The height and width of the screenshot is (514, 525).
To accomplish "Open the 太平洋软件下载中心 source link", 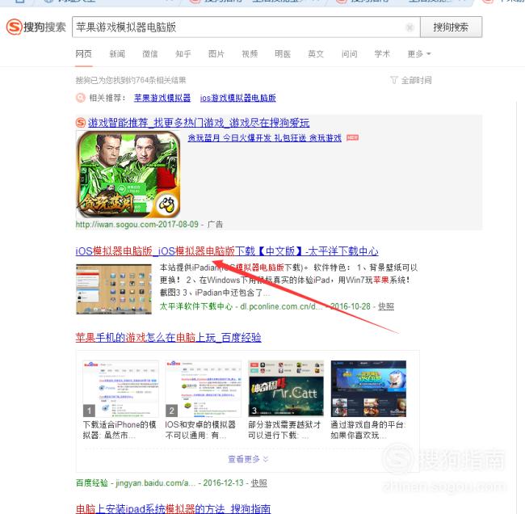I will point(196,306).
